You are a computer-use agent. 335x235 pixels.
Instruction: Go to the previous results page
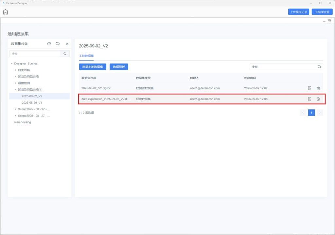(x=303, y=113)
